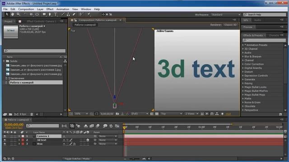Click the Graph Editor icon in timeline

coord(117,126)
